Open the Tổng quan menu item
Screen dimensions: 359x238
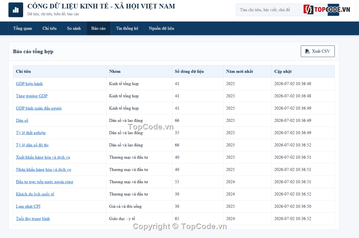pos(23,28)
